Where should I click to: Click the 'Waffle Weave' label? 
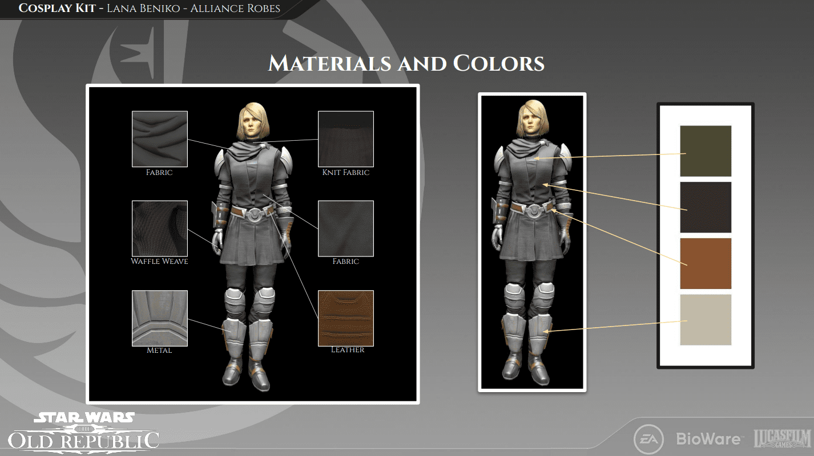coord(160,262)
